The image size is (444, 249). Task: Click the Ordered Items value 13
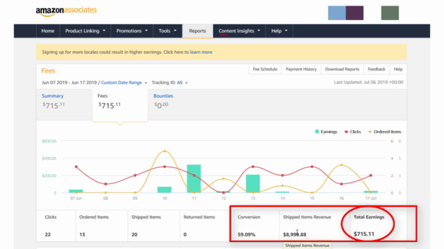click(x=82, y=234)
